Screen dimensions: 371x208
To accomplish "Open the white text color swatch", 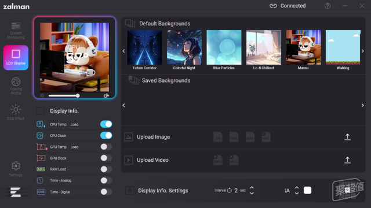I will 307,190.
